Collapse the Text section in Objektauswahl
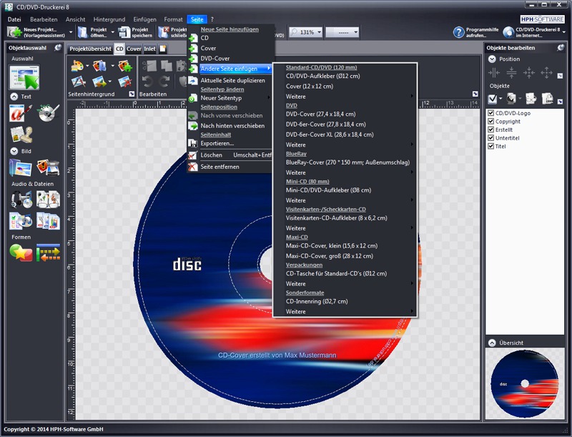 (14, 97)
